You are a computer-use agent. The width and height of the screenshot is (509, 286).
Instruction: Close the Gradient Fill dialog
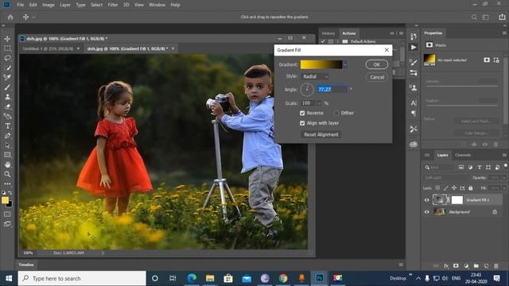click(387, 50)
